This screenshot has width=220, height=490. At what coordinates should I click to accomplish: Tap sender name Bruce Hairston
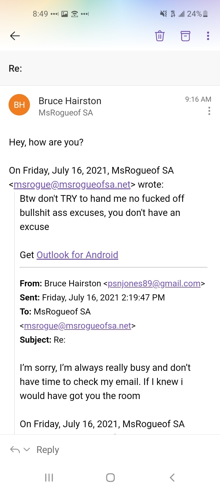[70, 101]
